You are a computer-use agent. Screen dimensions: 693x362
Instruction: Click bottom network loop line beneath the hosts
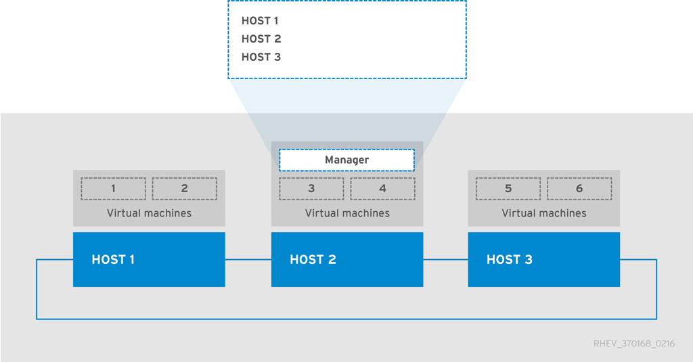(x=346, y=319)
